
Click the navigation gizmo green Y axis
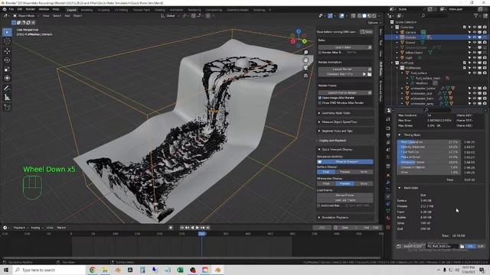(x=305, y=41)
